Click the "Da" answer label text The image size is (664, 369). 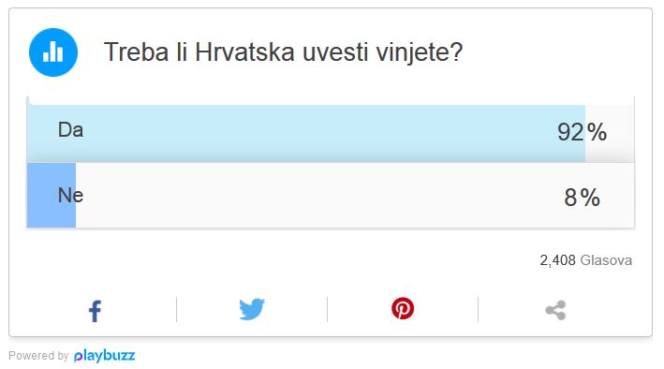[x=71, y=129]
